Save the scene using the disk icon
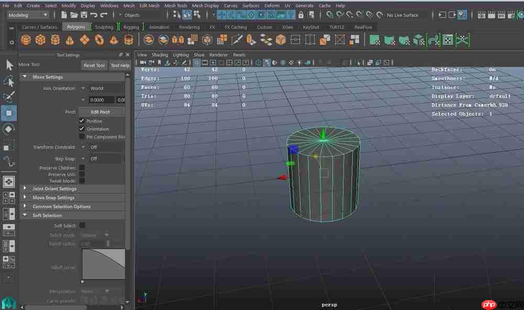 pyautogui.click(x=83, y=15)
